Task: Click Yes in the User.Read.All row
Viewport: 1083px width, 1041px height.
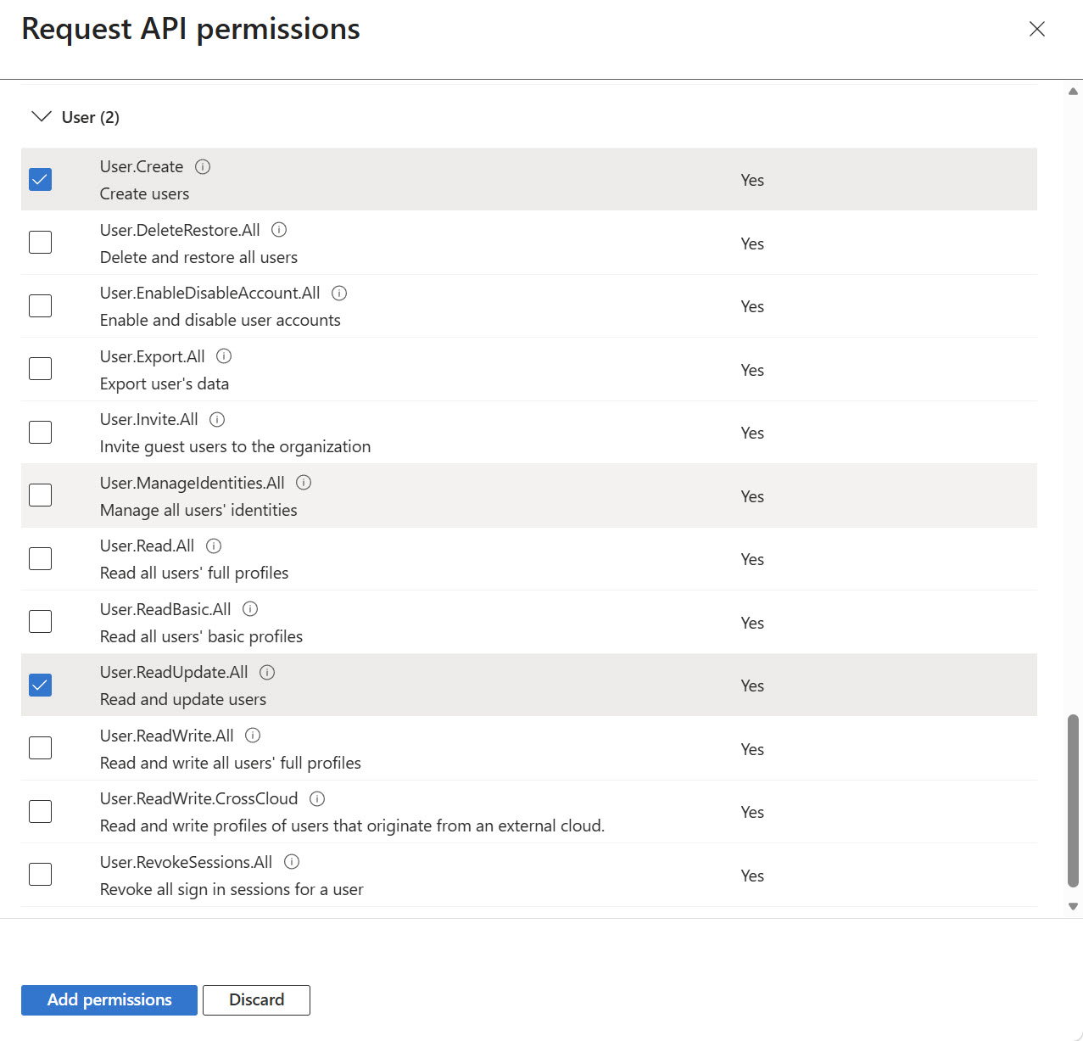Action: 752,559
